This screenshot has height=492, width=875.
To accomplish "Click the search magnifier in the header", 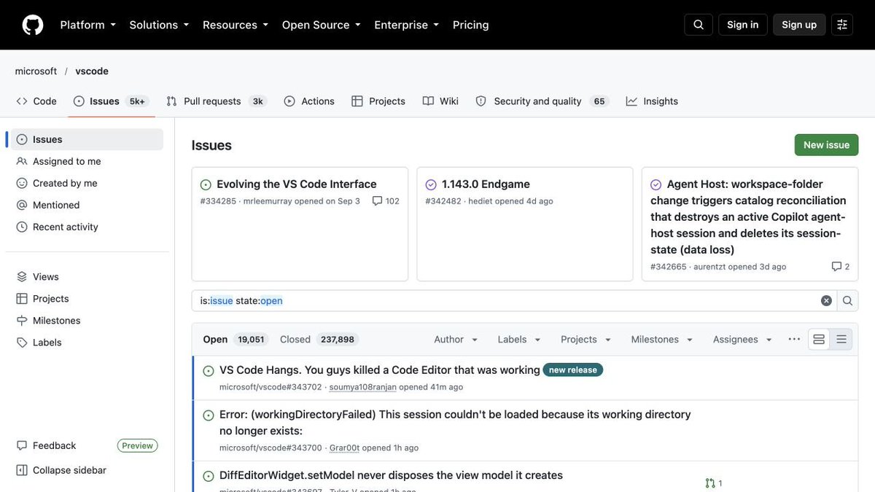I will (699, 25).
